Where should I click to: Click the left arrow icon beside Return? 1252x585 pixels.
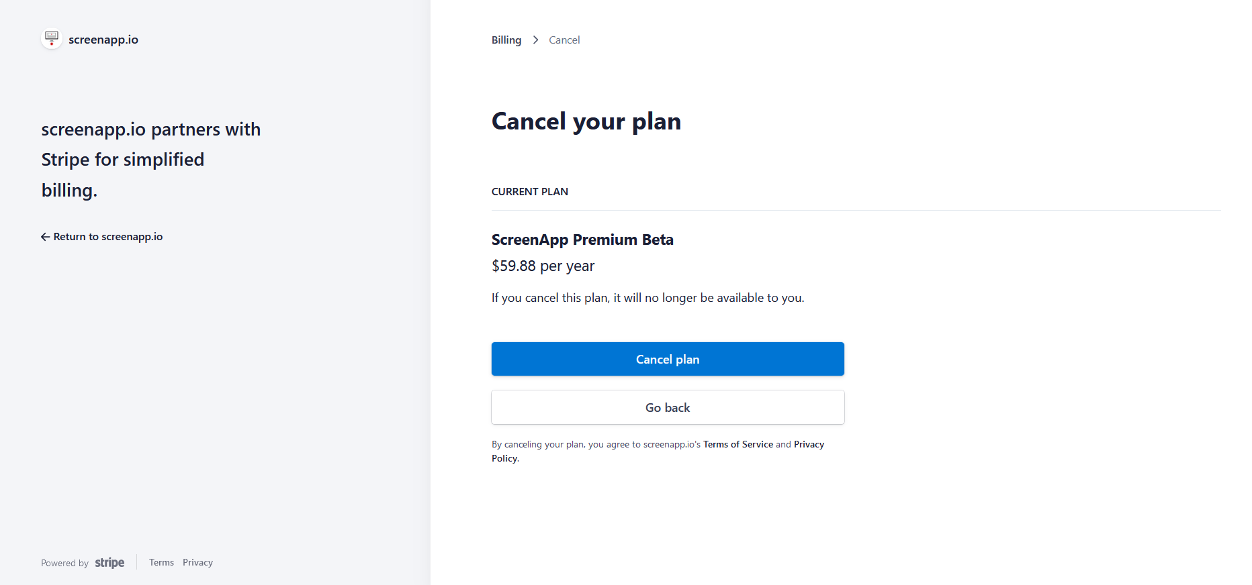tap(45, 237)
